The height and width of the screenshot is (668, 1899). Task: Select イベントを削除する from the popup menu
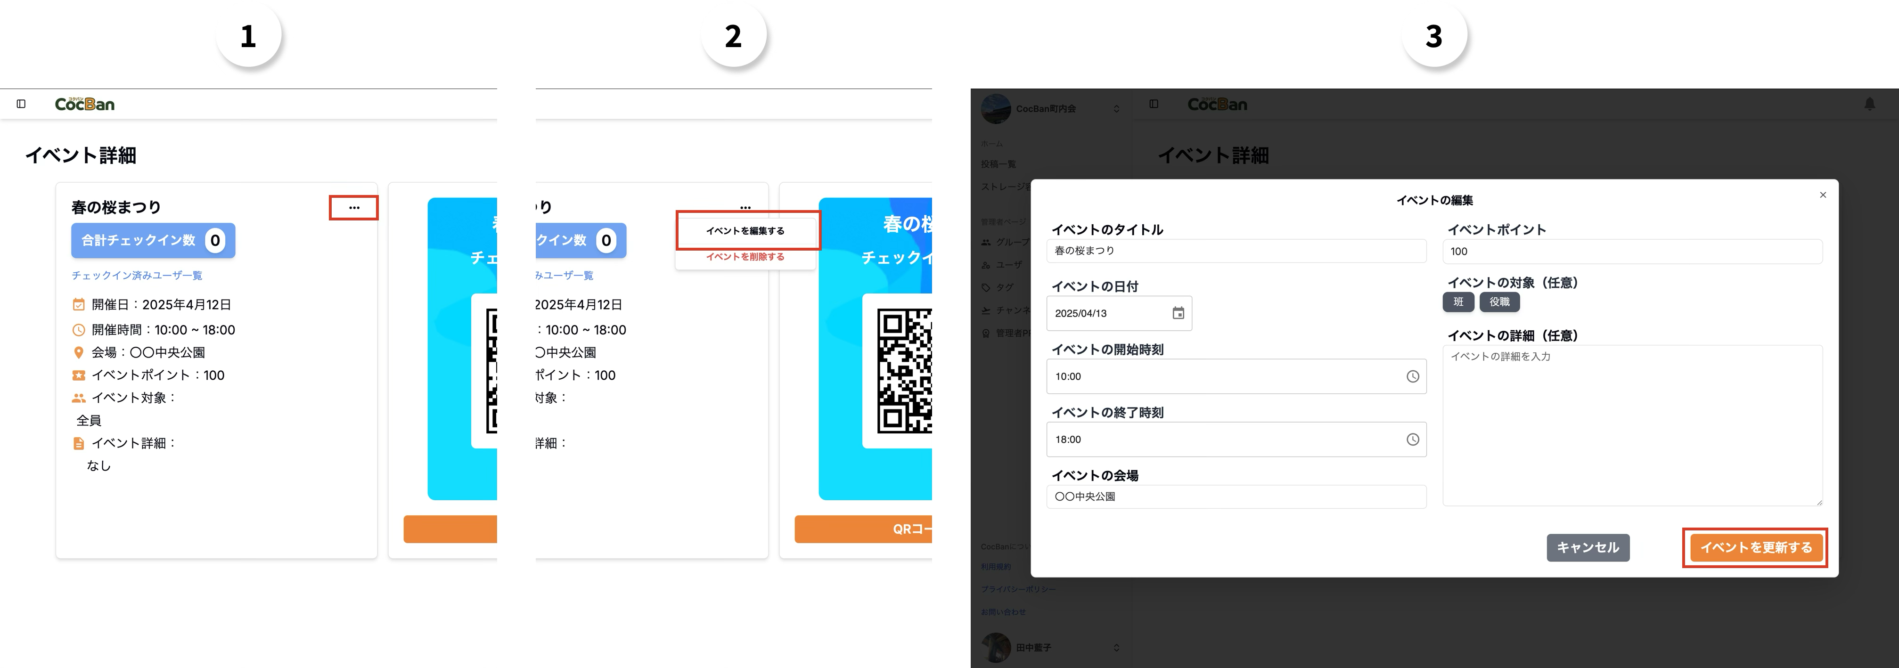[745, 257]
